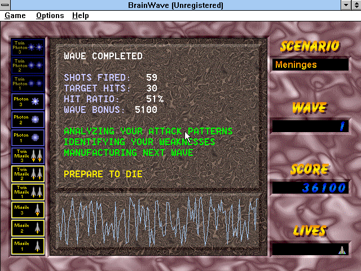Viewport: 361px width, 271px height.
Task: Click the 36100 score display
Action: point(310,187)
